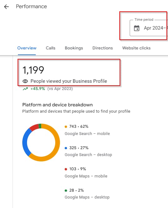Go back using the left arrow
This screenshot has height=208, width=168.
coord(6,7)
